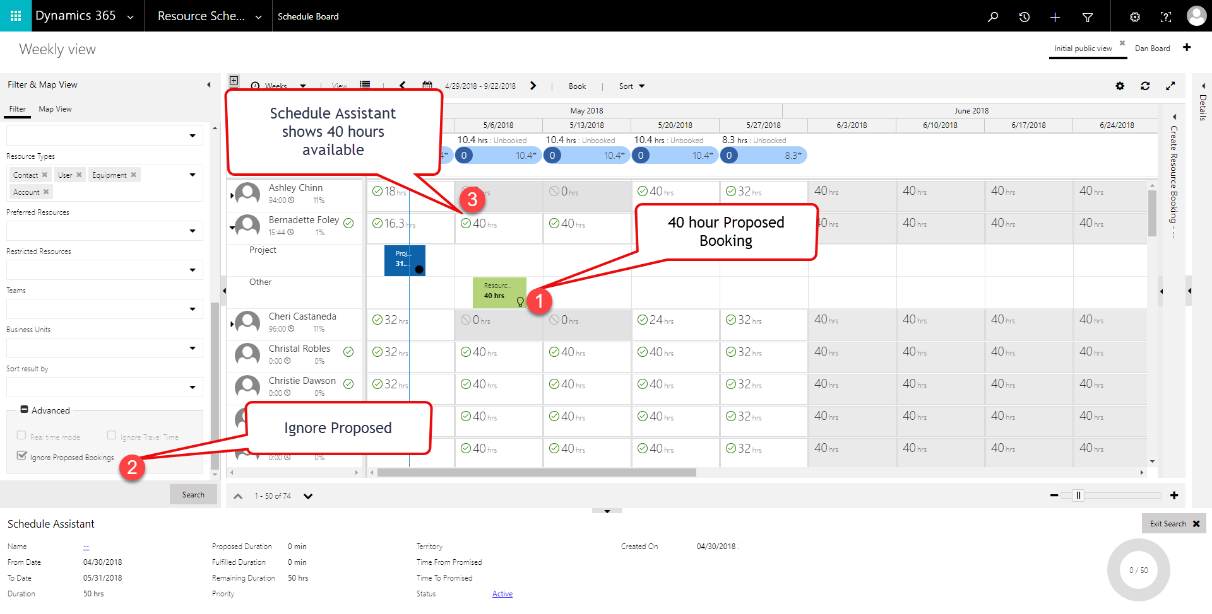1212x614 pixels.
Task: Uncheck Ignore Proposed Bookings
Action: tap(21, 456)
